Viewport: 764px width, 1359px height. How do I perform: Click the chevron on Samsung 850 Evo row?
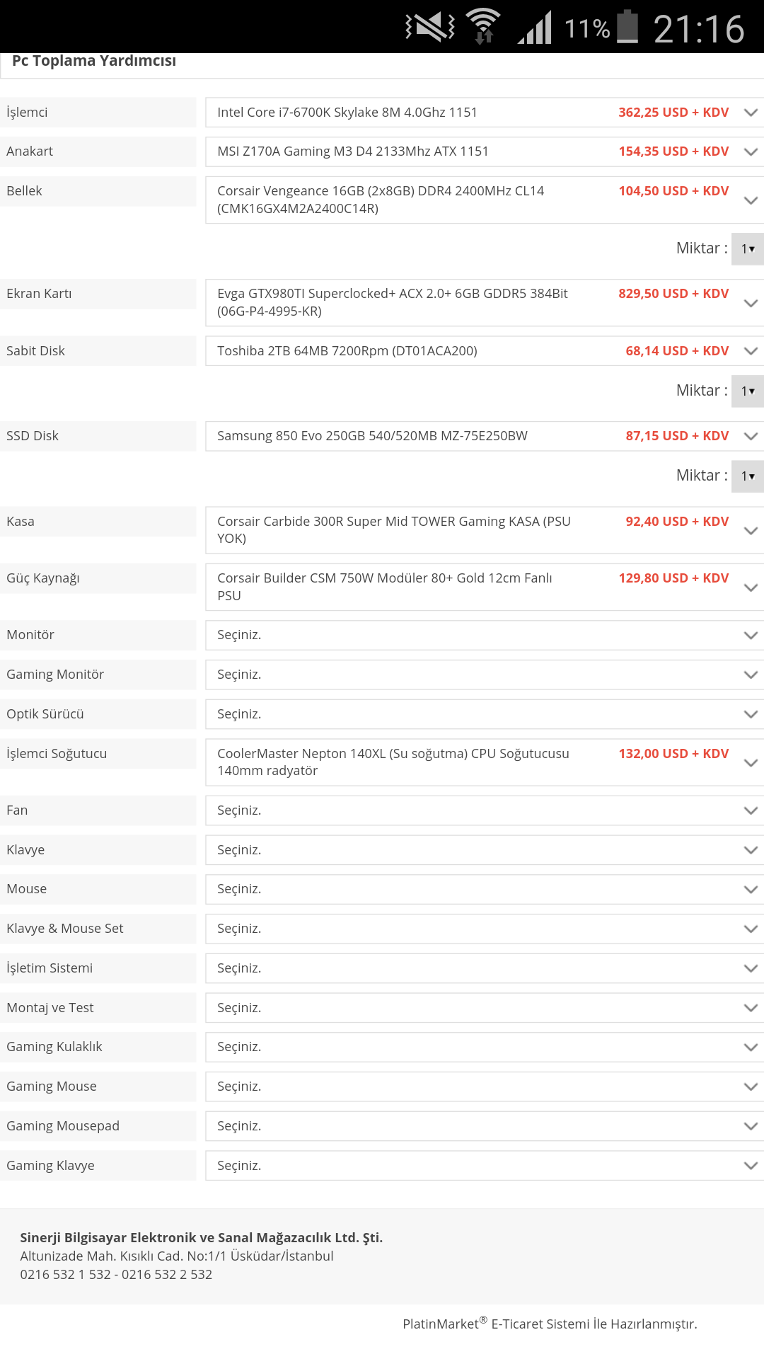(751, 436)
